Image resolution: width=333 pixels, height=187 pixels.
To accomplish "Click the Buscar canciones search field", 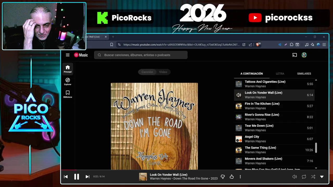I will tap(141, 55).
